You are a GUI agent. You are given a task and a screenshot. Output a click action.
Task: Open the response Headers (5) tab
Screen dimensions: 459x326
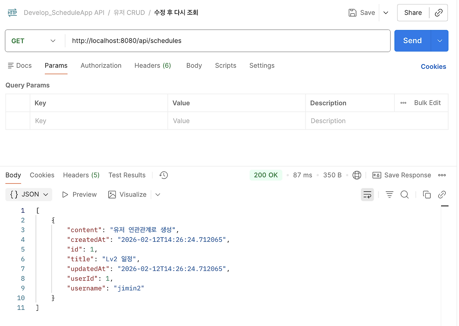[81, 175]
